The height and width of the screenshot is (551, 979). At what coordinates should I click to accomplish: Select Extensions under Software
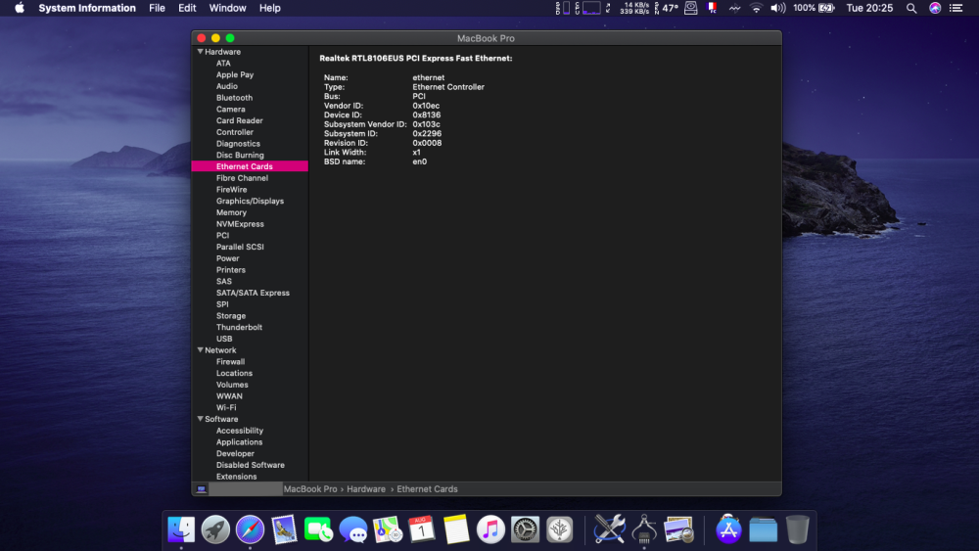[236, 477]
